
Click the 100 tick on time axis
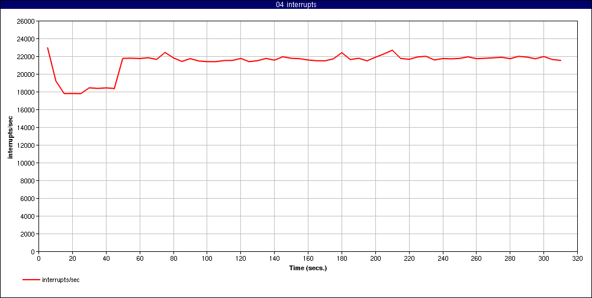[207, 259]
